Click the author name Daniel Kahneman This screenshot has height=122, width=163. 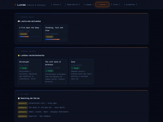pyautogui.click(x=52, y=34)
